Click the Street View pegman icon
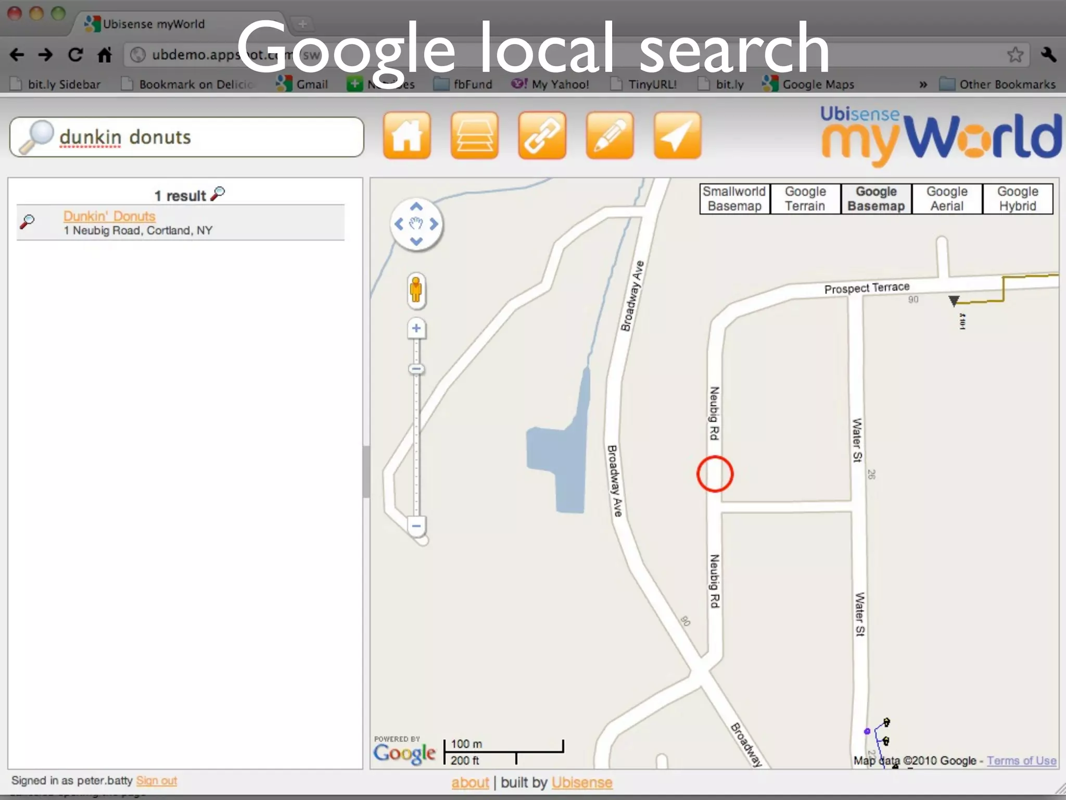The image size is (1066, 800). [x=416, y=290]
